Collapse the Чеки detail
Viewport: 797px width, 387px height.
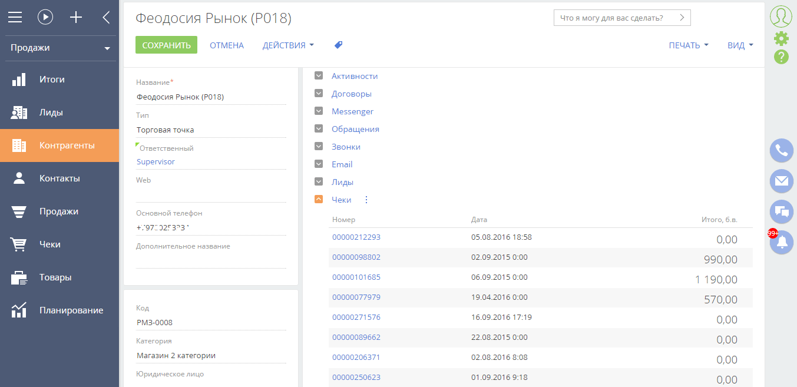click(x=319, y=199)
